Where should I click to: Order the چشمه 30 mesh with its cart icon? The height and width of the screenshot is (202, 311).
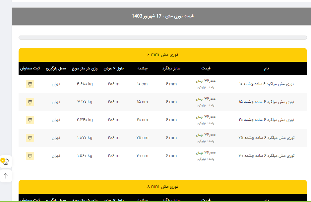coord(30,155)
